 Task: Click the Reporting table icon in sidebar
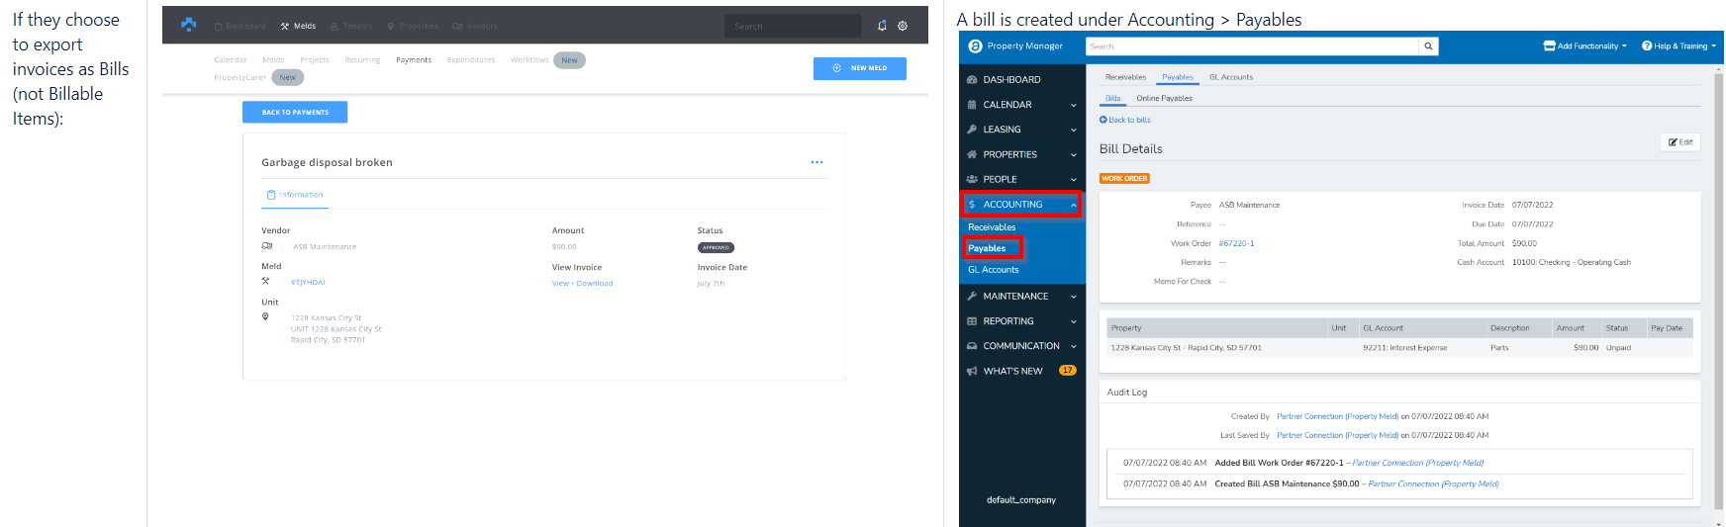point(972,321)
